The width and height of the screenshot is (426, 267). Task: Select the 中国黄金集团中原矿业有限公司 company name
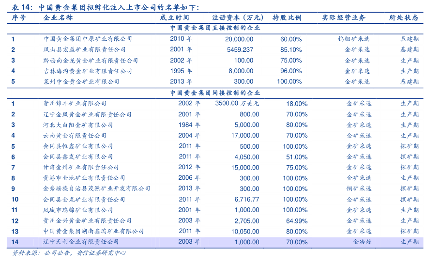tap(88, 39)
